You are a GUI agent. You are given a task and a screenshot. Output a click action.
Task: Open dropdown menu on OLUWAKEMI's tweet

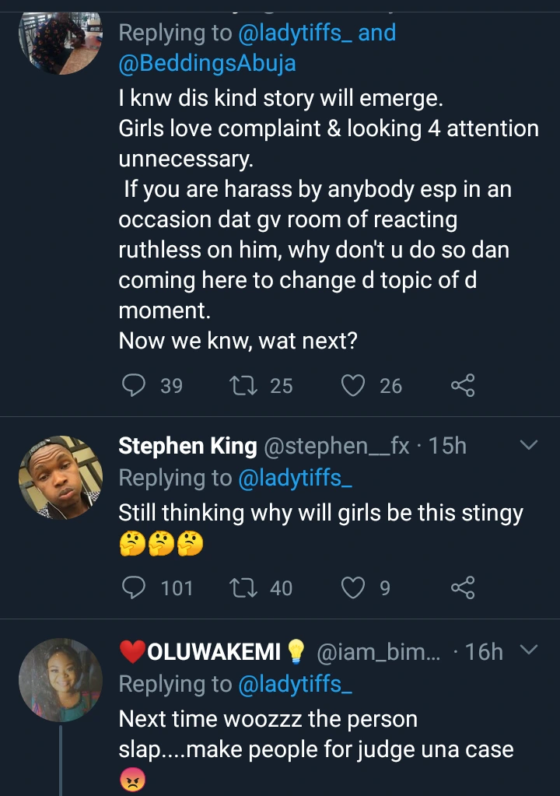[528, 650]
